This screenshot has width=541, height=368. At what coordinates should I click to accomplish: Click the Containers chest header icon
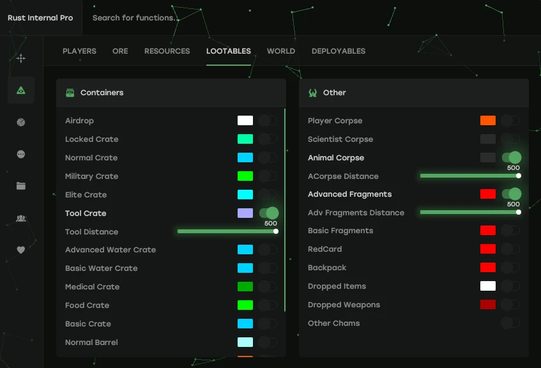click(x=70, y=93)
